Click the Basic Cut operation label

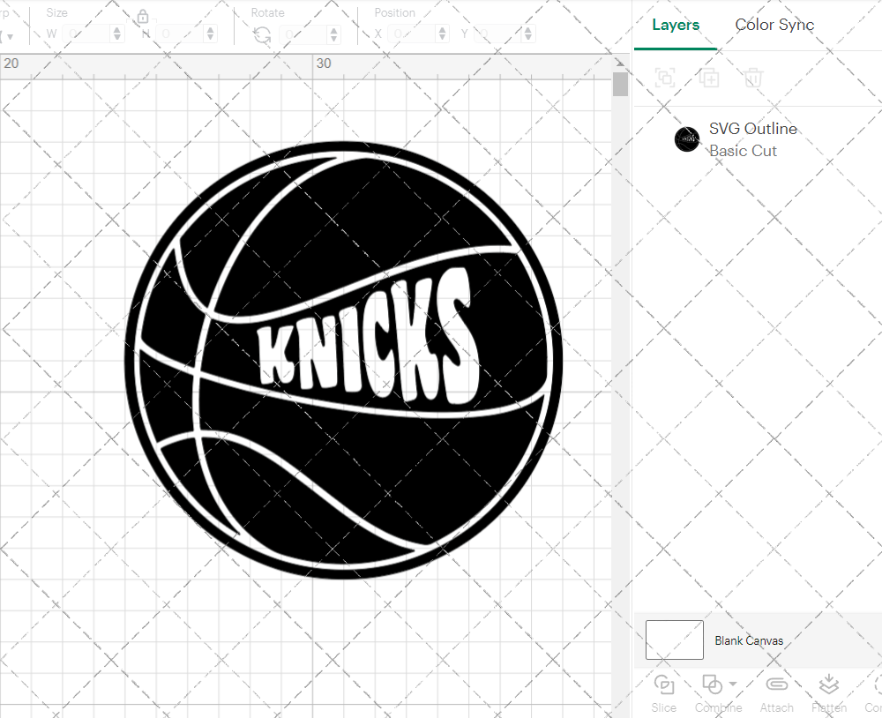(x=743, y=151)
